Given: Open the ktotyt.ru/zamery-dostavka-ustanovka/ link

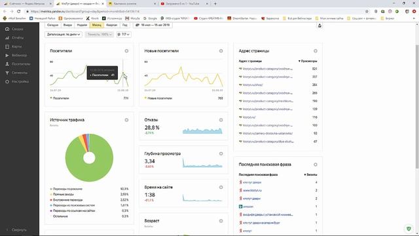Looking at the screenshot, I should pyautogui.click(x=268, y=133).
